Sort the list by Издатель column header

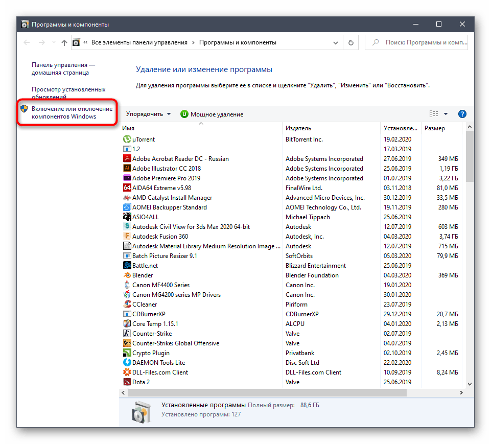[x=298, y=128]
